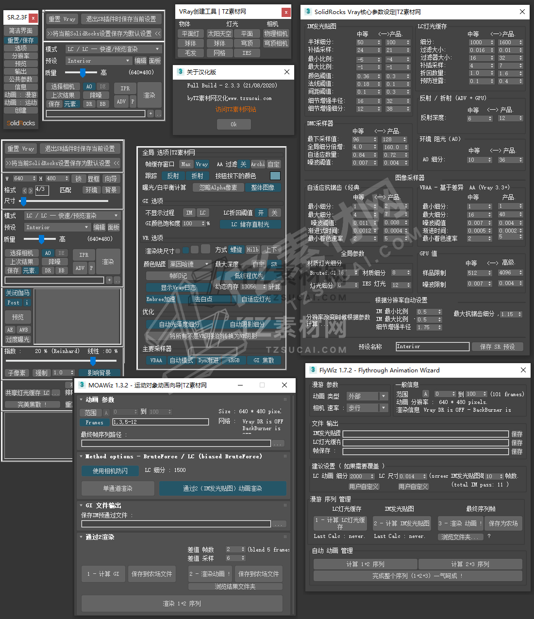This screenshot has width=534, height=619.
Task: Maximize the MOAWiz window
Action: [262, 385]
